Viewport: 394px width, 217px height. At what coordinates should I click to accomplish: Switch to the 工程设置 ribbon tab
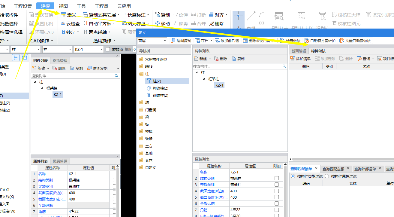tap(23, 6)
